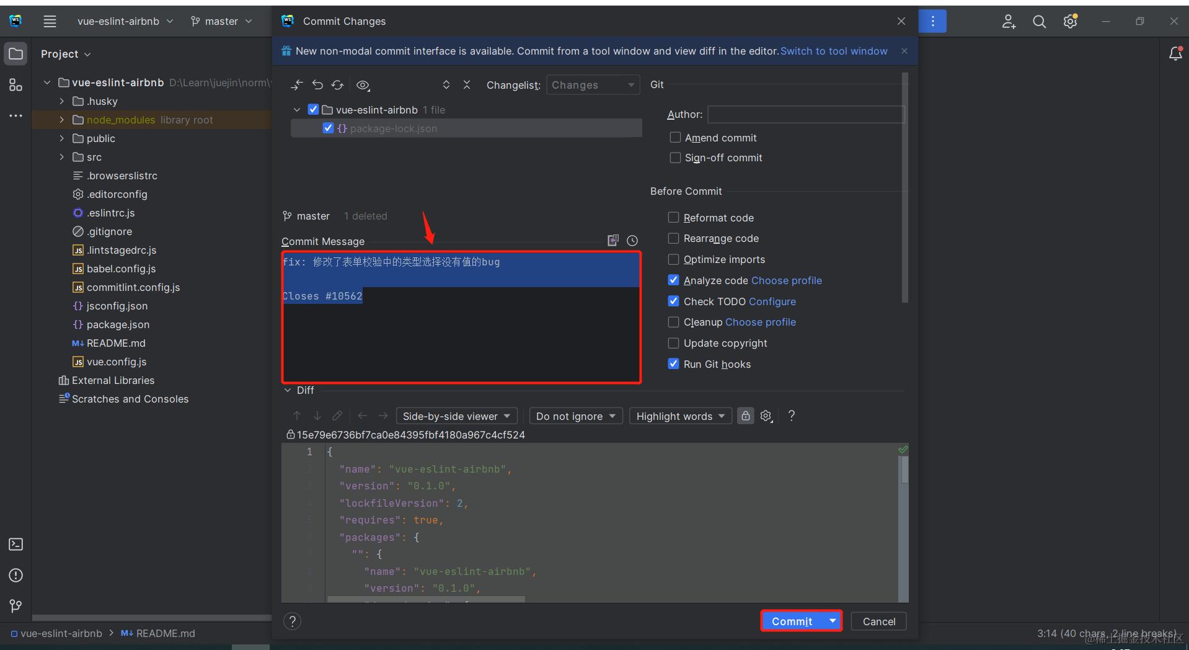
Task: Show commit message history clock
Action: [x=632, y=241]
